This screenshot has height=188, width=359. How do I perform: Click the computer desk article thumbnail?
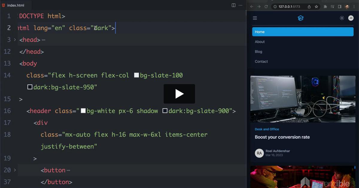tap(303, 99)
